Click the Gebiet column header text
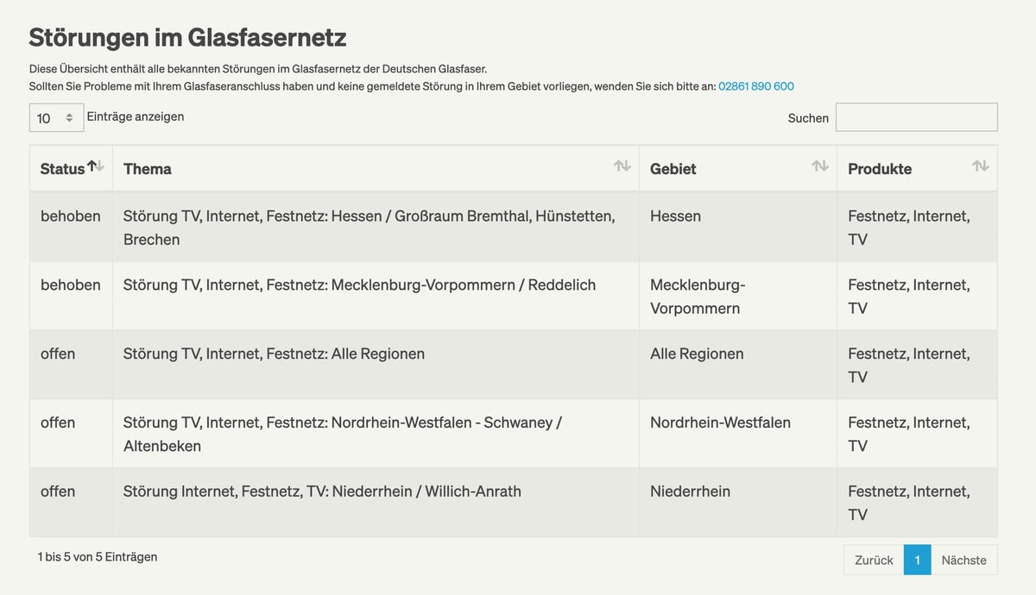The width and height of the screenshot is (1036, 595). tap(673, 169)
